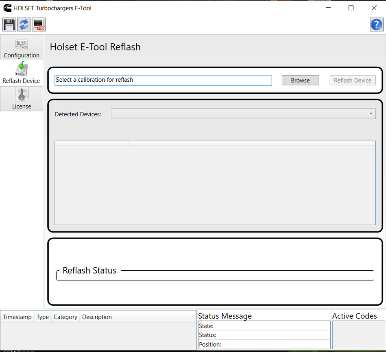
Task: Select the Category column header in log
Action: point(65,317)
